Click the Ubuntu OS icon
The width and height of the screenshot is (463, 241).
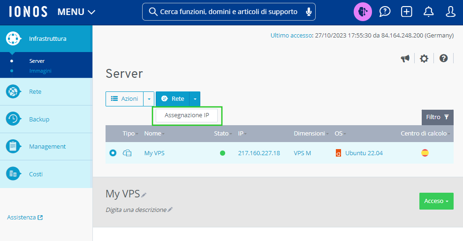click(338, 153)
